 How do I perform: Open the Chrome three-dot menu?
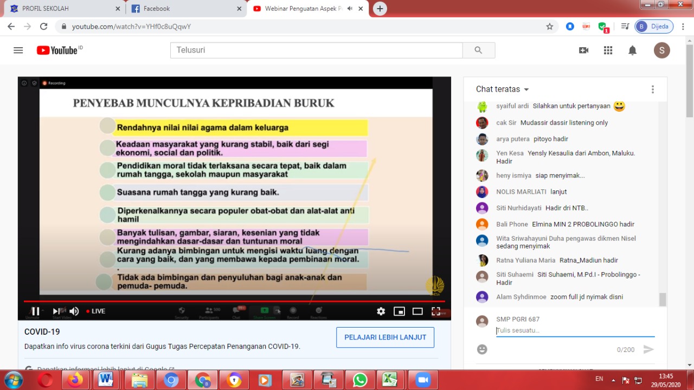(x=683, y=26)
